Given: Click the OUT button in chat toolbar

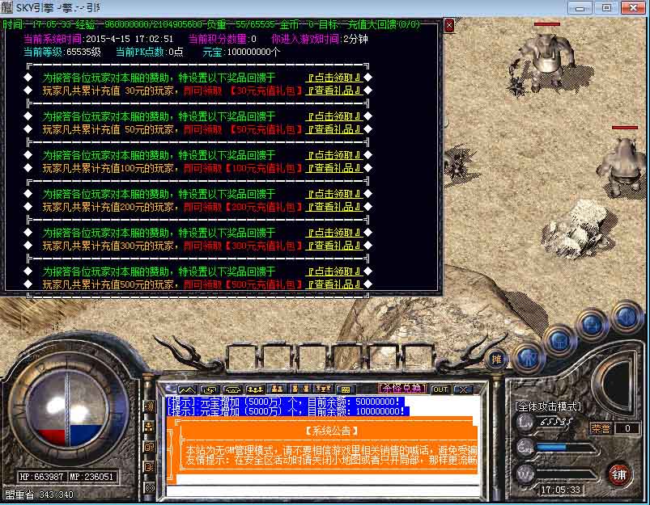Looking at the screenshot, I should pyautogui.click(x=440, y=389).
